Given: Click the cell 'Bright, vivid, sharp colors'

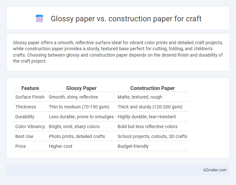Looking at the screenshot, I should 74,127.
